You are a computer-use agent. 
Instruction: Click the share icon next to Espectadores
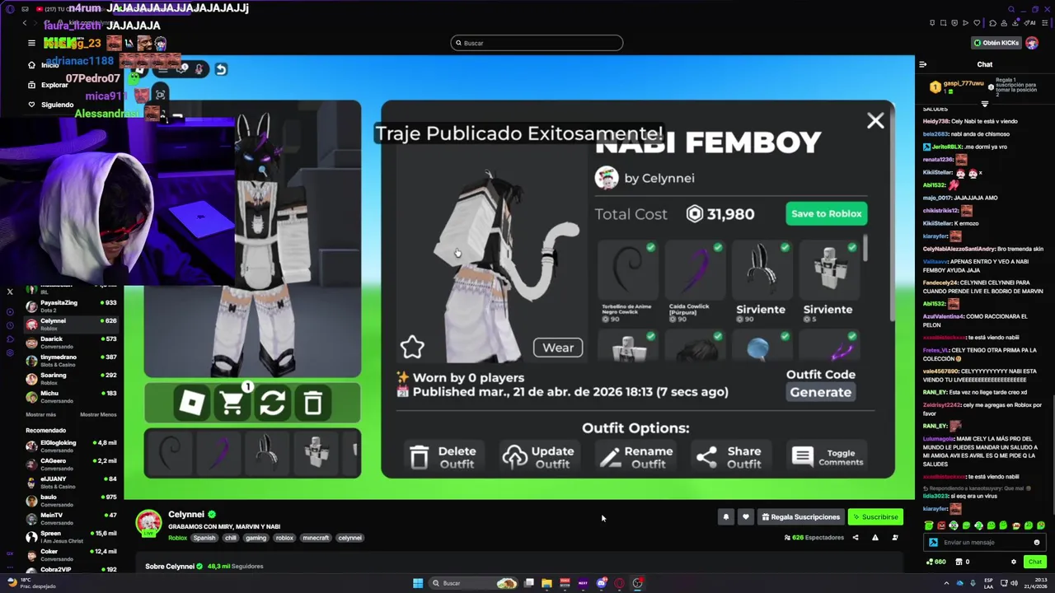coord(856,538)
